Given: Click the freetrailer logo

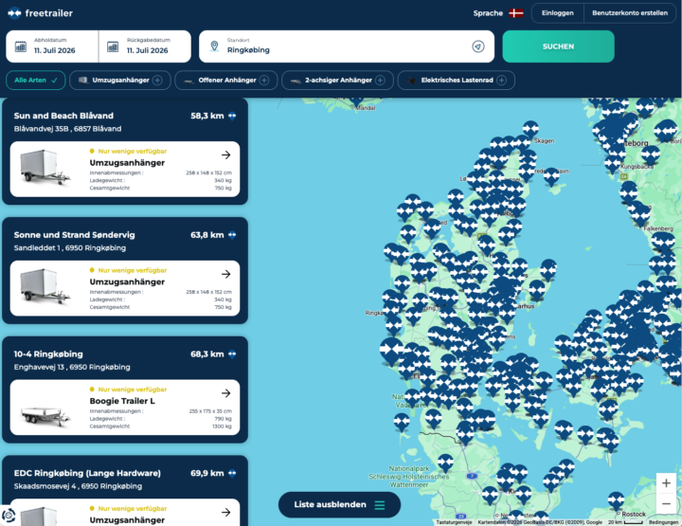Looking at the screenshot, I should tap(40, 13).
